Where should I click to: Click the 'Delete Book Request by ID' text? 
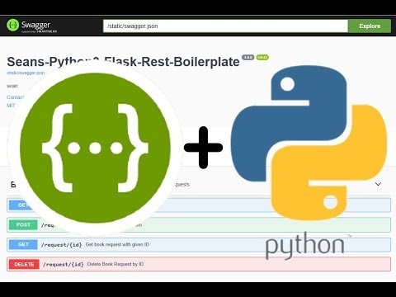115,264
